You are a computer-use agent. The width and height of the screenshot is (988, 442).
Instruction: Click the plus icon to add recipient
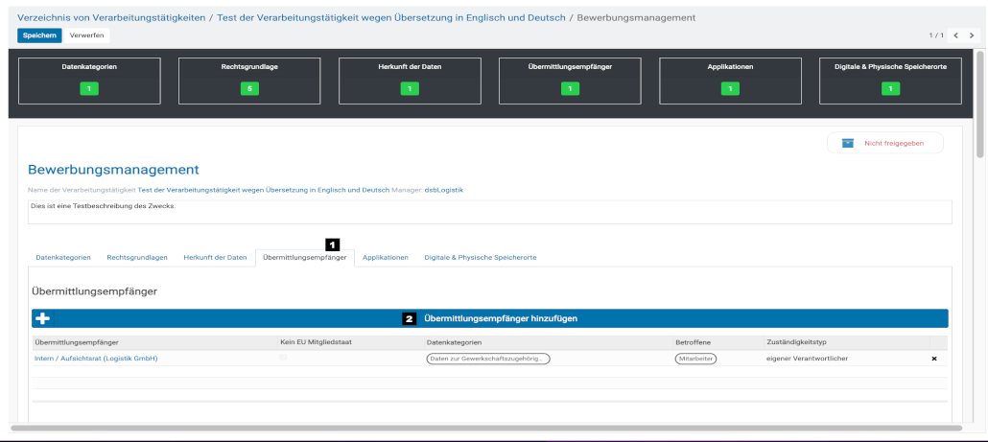coord(42,318)
